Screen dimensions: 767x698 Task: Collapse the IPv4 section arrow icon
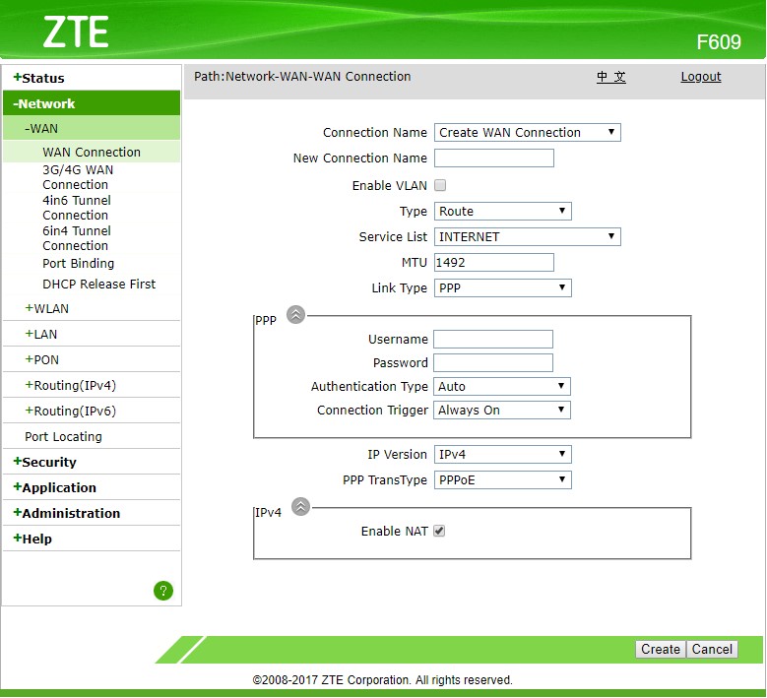(x=301, y=506)
